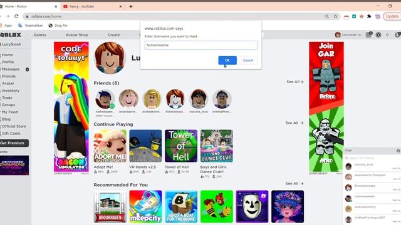Click the Bacon Simulator advertisement
This screenshot has width=401, height=225.
[x=71, y=107]
